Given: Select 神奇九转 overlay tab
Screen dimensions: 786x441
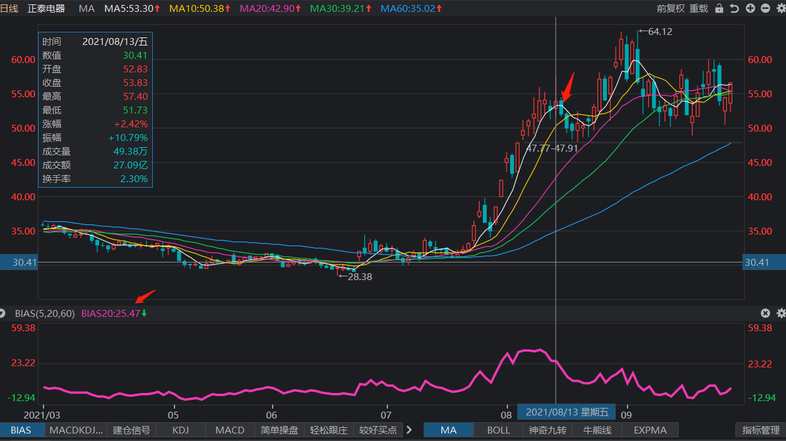Looking at the screenshot, I should (x=548, y=430).
